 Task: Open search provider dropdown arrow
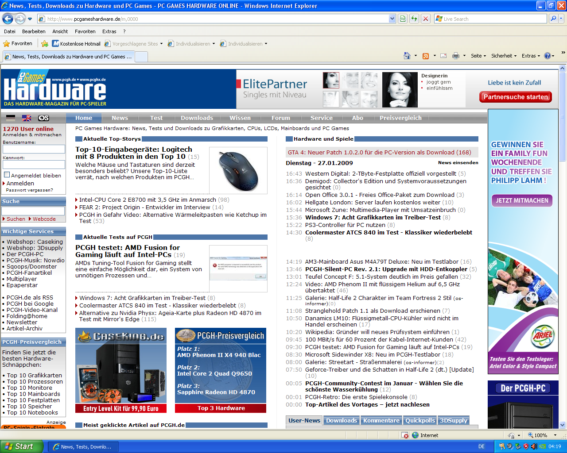pos(561,19)
